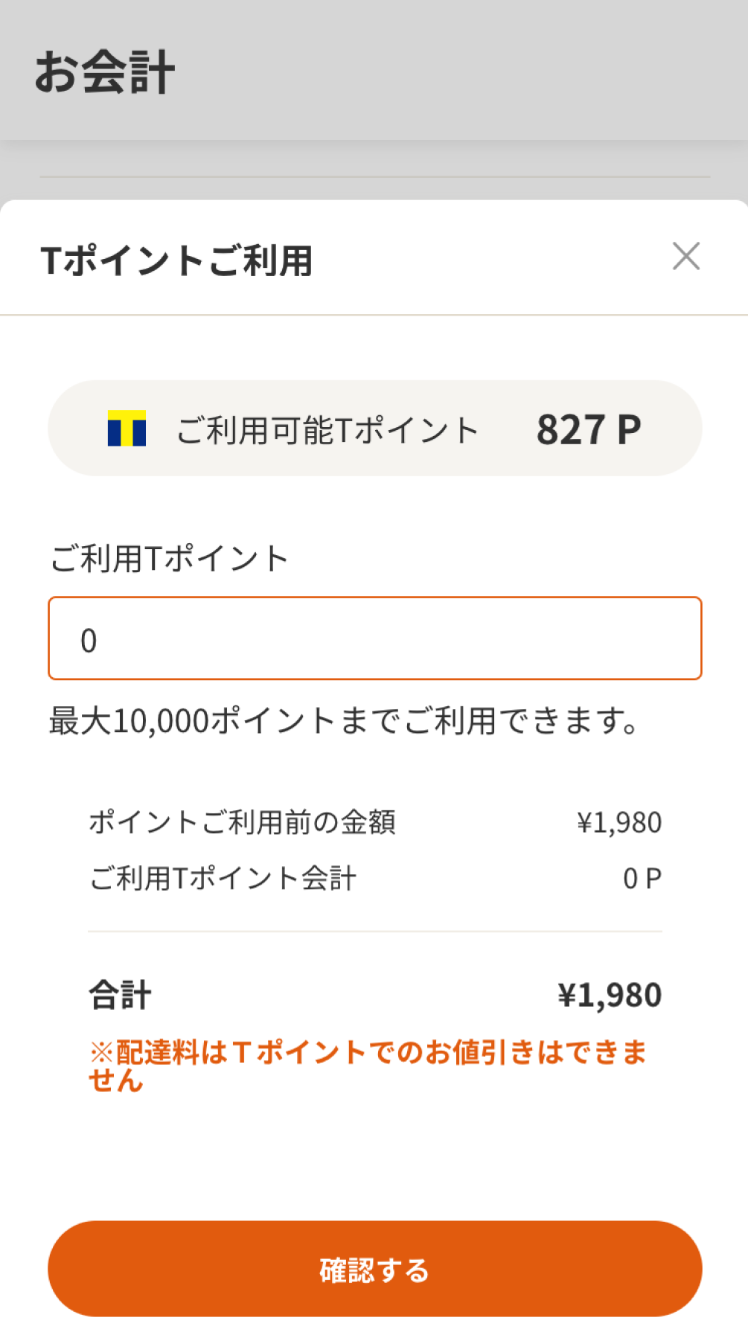Tap the ¥1,980 amount before points applied
Image resolution: width=748 pixels, height=1326 pixels.
point(618,821)
